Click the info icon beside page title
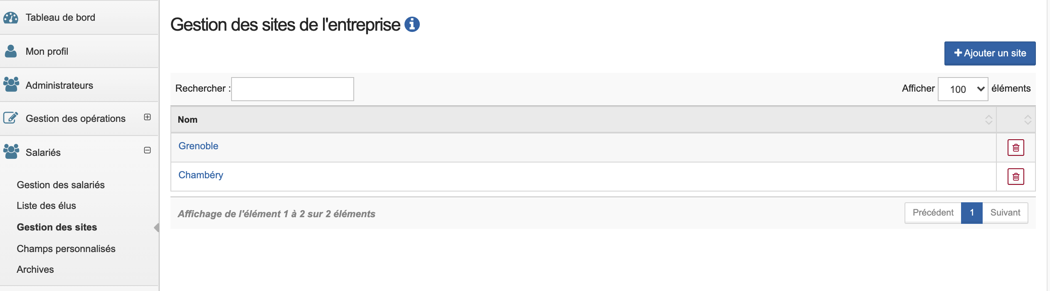Screen dimensions: 1050x291 412,24
